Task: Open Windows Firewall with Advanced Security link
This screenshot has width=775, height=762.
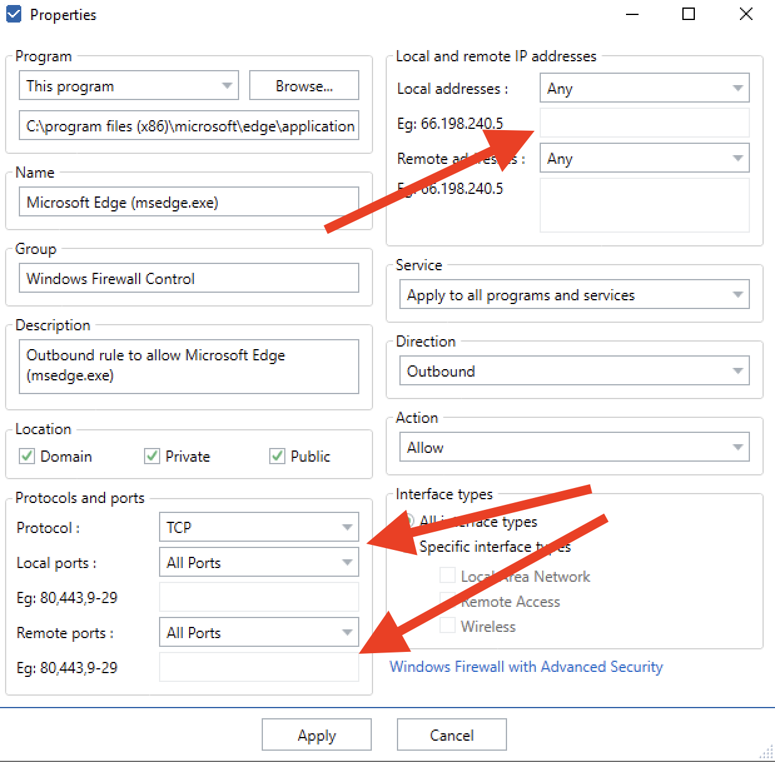Action: coord(526,667)
